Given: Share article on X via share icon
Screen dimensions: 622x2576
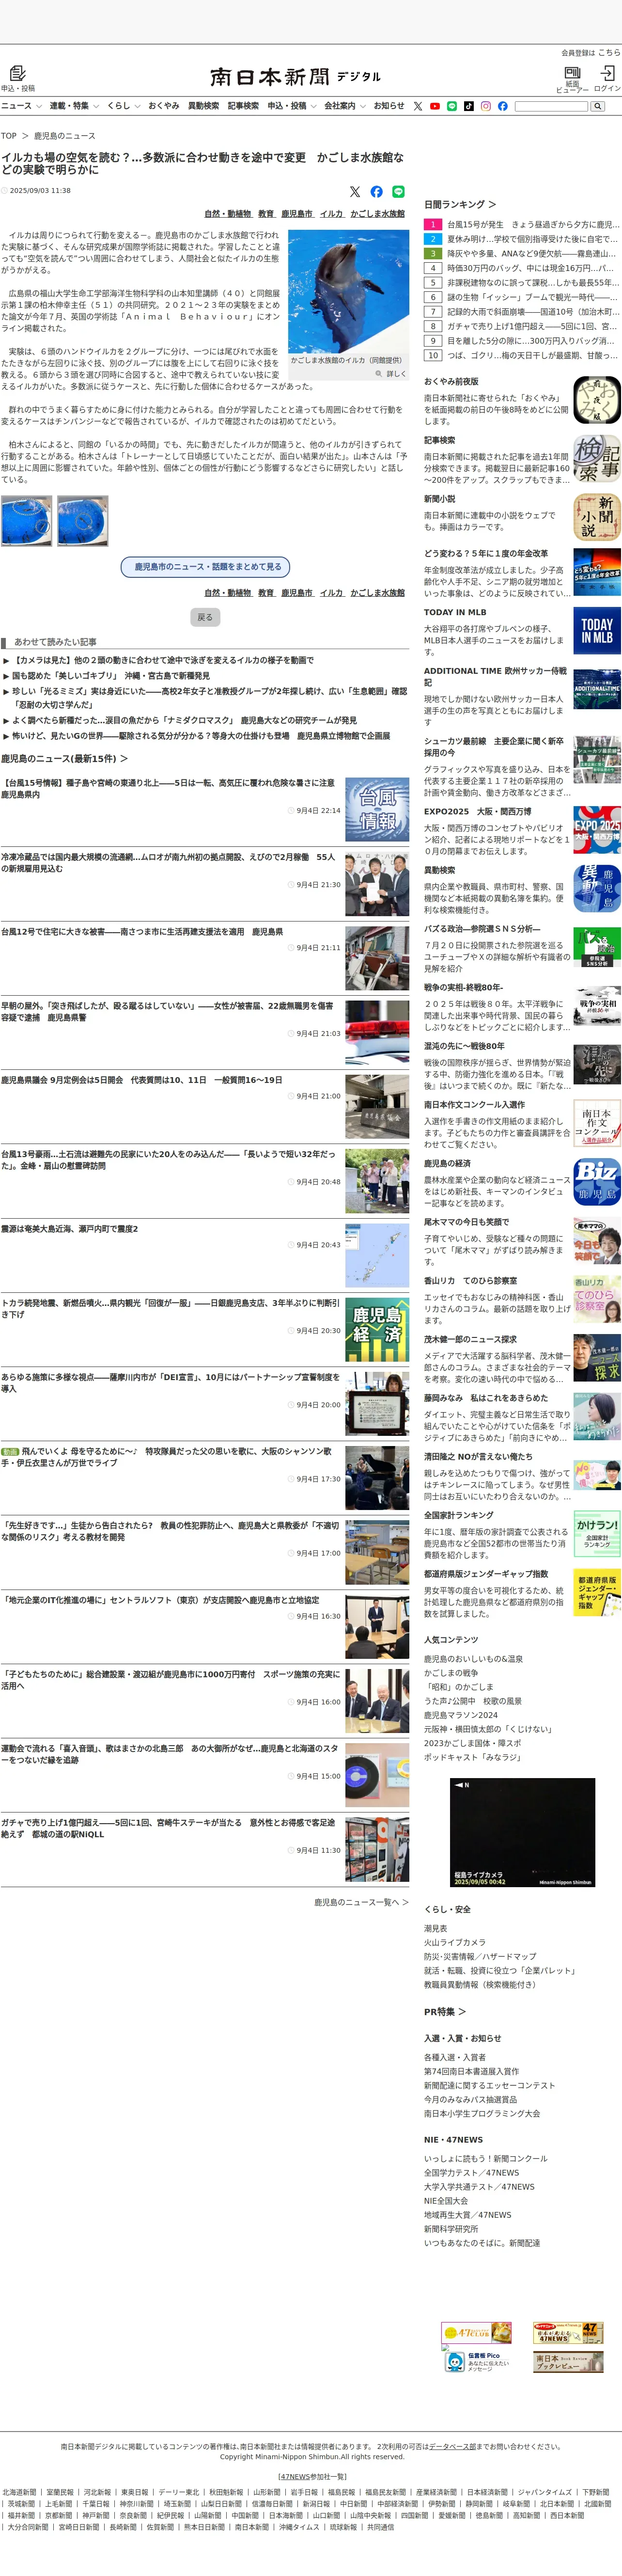Looking at the screenshot, I should pyautogui.click(x=354, y=191).
